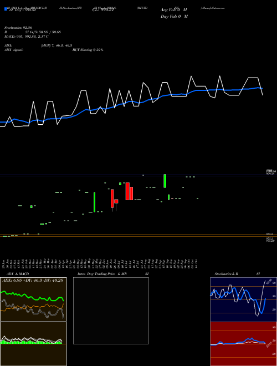Click the 'Intra Day Trading Price & MR' title
This screenshot has width=277, height=366.
pos(102,274)
